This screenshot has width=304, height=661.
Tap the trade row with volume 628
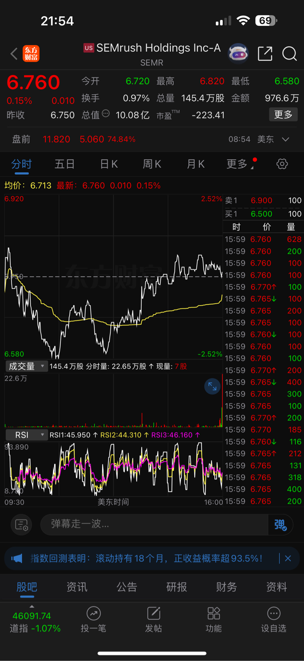[263, 239]
